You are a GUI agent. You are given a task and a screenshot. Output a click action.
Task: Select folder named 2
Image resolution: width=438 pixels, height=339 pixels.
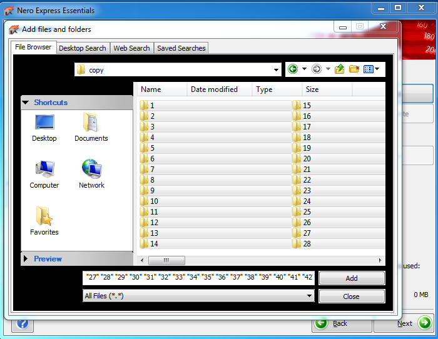[x=215, y=116]
